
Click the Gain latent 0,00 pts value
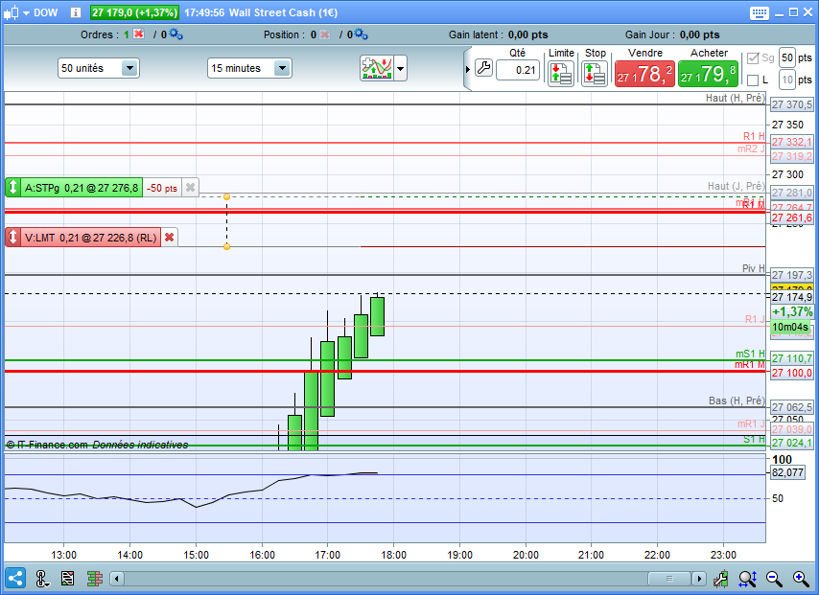click(528, 34)
